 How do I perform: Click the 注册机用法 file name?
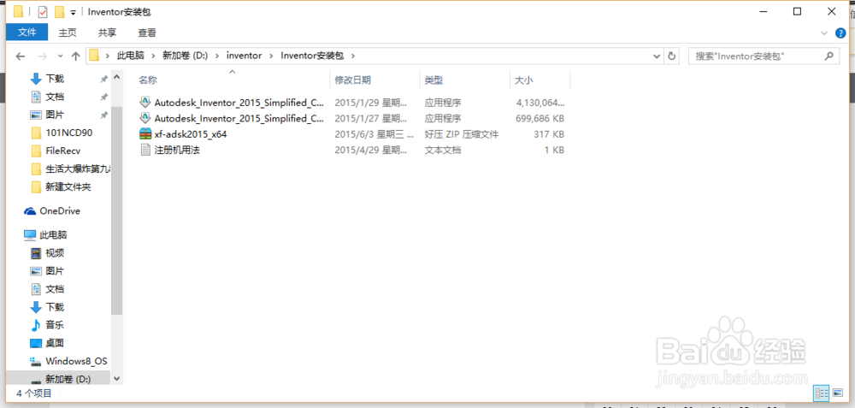point(177,150)
